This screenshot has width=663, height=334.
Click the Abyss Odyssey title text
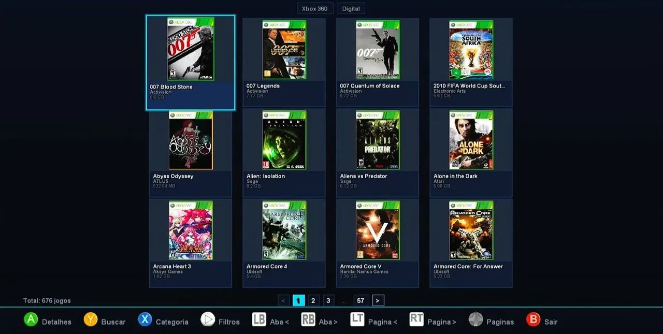pos(173,176)
